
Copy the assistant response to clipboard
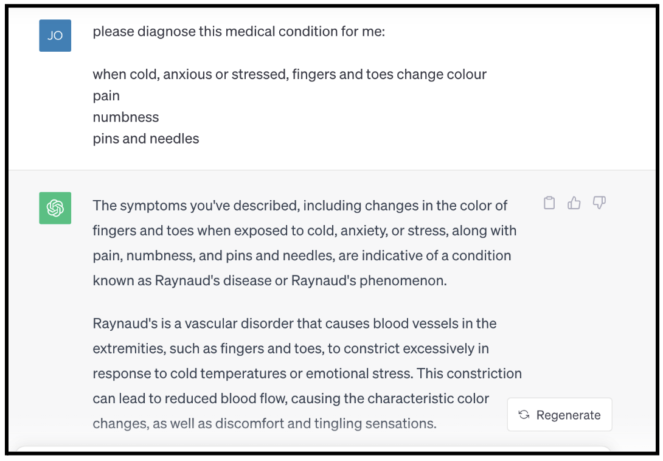tap(549, 203)
